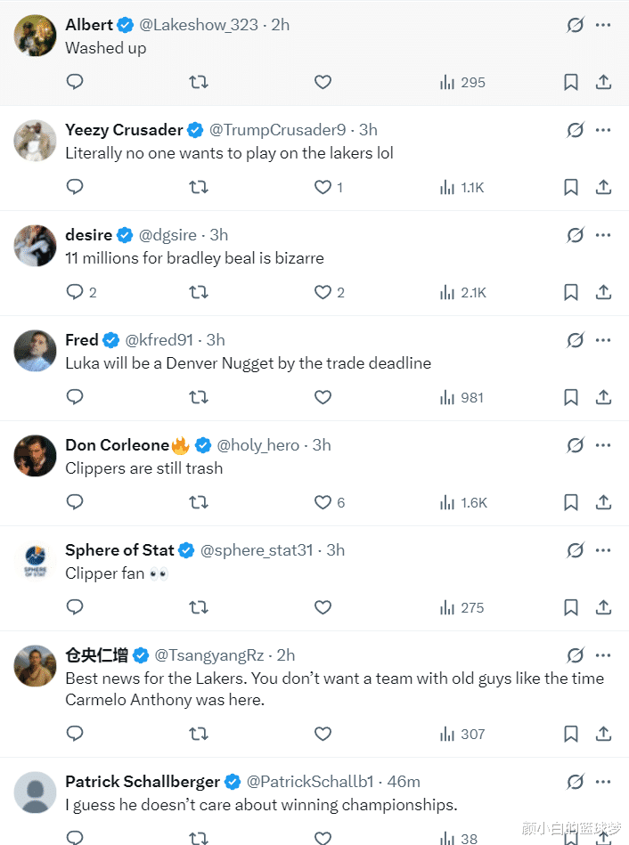View analytics for Fred's tweet
Viewport: 629px width, 845px height.
coord(462,397)
